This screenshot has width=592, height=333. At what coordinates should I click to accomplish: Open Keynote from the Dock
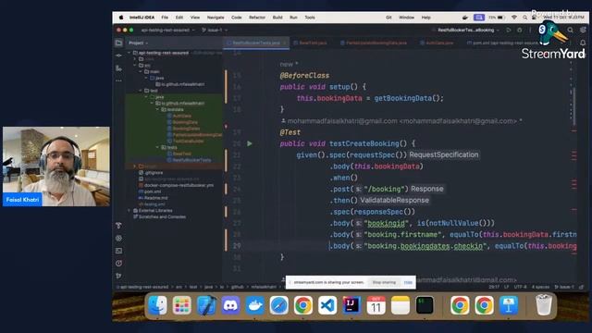point(509,305)
